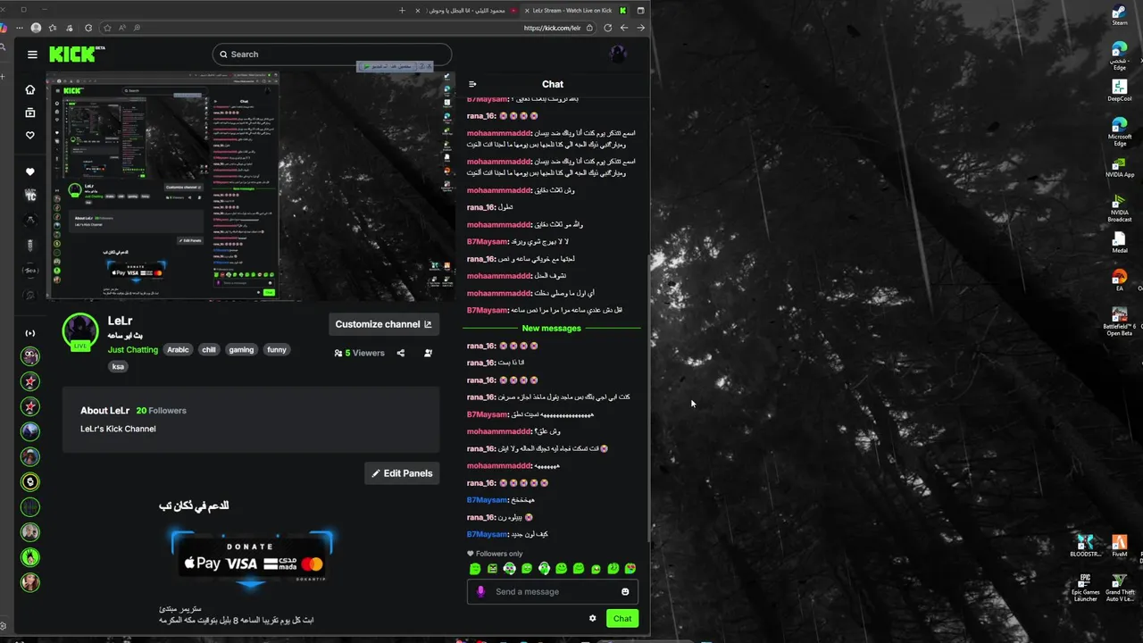Open Browse icon in Kick sidebar
The image size is (1143, 643).
click(29, 113)
